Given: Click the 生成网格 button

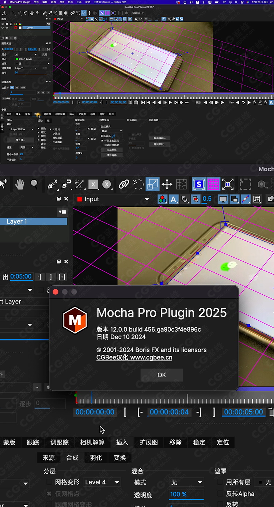Looking at the screenshot, I should point(111,150).
